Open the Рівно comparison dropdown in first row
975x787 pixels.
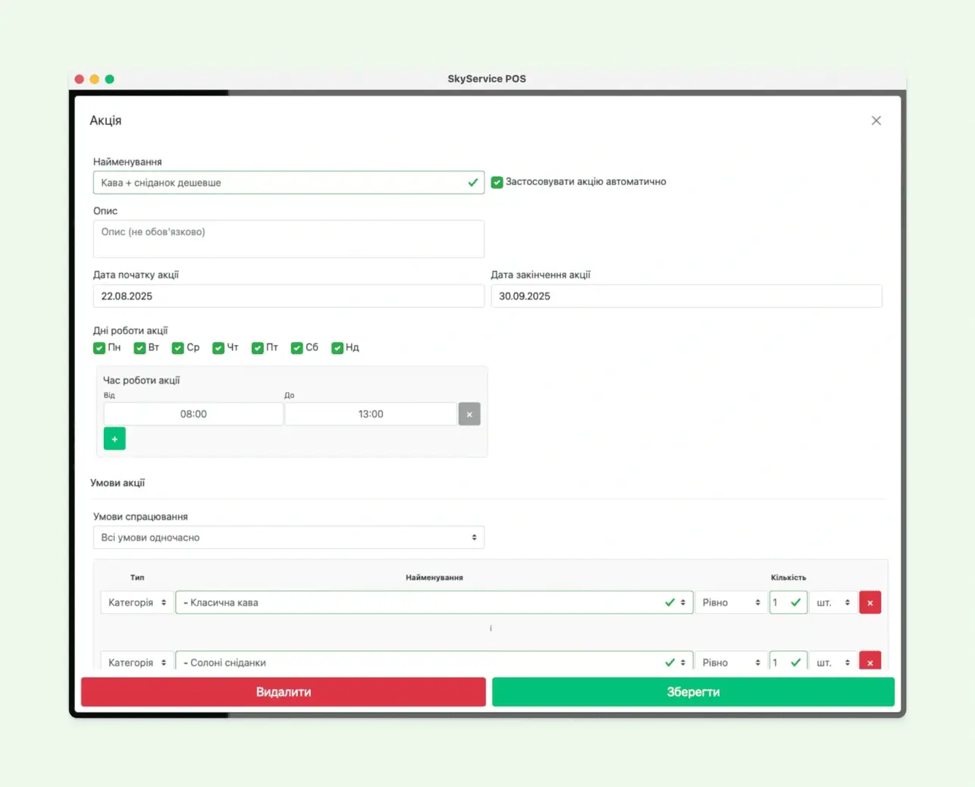[x=730, y=603]
